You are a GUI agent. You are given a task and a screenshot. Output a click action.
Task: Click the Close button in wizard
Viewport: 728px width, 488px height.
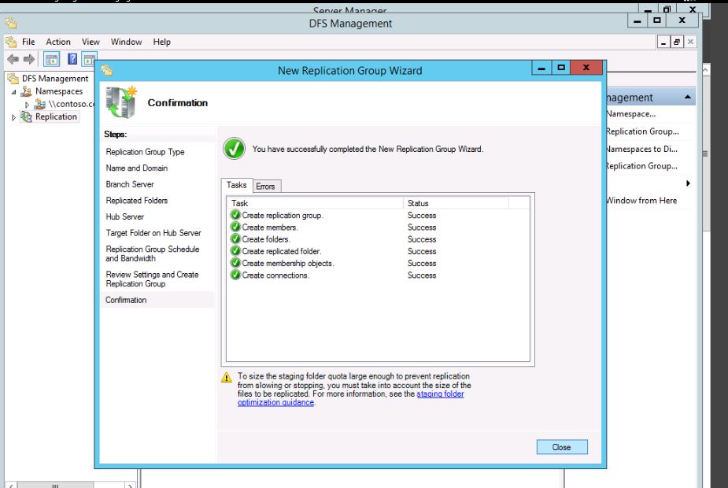[x=561, y=447]
